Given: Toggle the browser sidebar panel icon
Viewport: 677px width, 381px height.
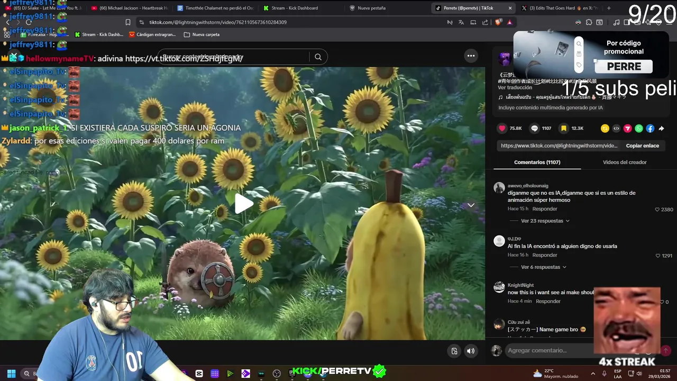Looking at the screenshot, I should pyautogui.click(x=627, y=22).
